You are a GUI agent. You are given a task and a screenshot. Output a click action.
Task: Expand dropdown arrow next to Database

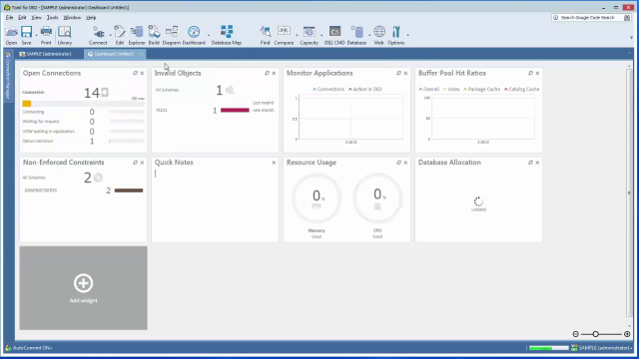tap(369, 35)
